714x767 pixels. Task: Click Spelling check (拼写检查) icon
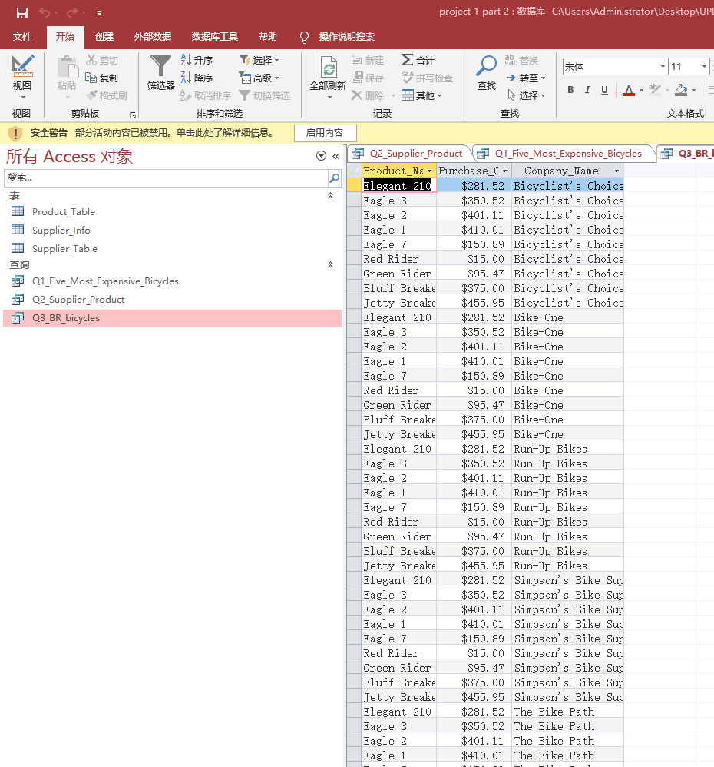coord(407,78)
